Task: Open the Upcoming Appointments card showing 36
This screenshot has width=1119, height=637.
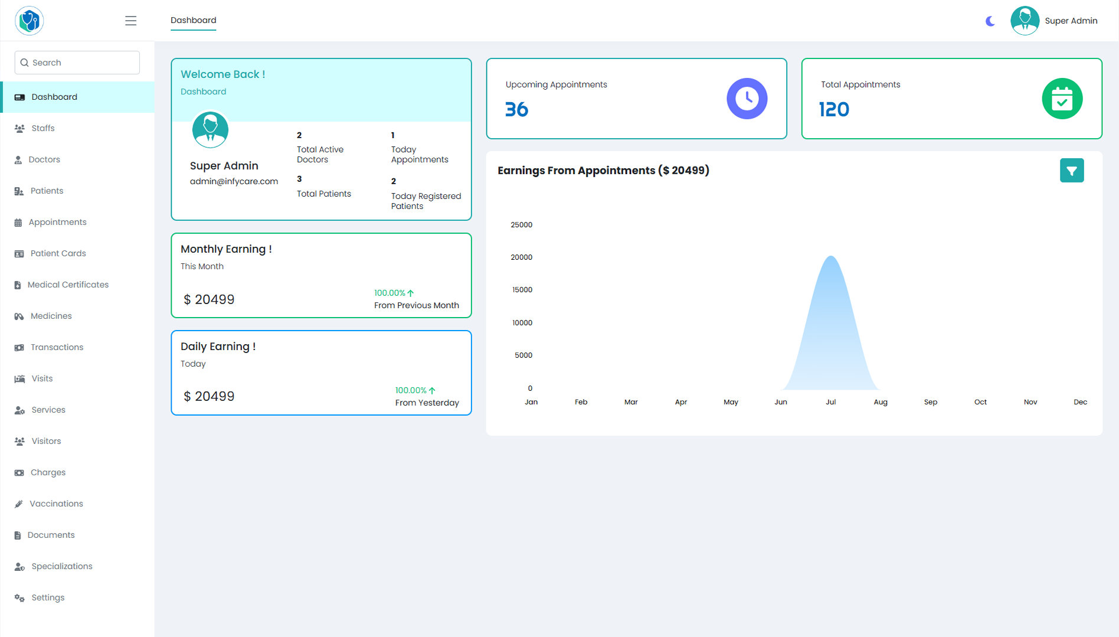Action: 636,99
